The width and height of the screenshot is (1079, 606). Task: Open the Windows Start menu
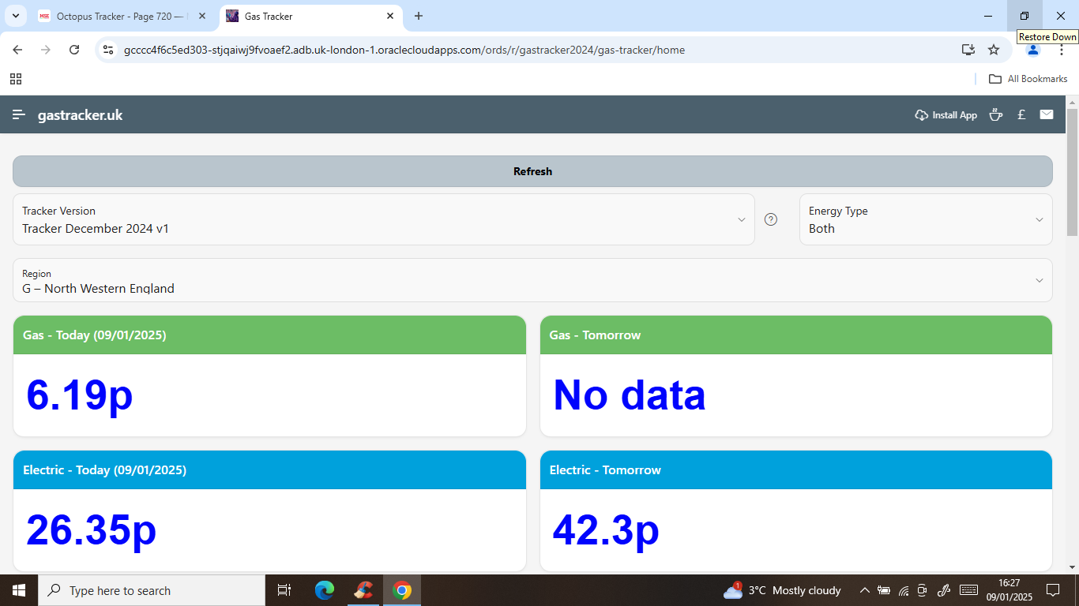click(18, 590)
